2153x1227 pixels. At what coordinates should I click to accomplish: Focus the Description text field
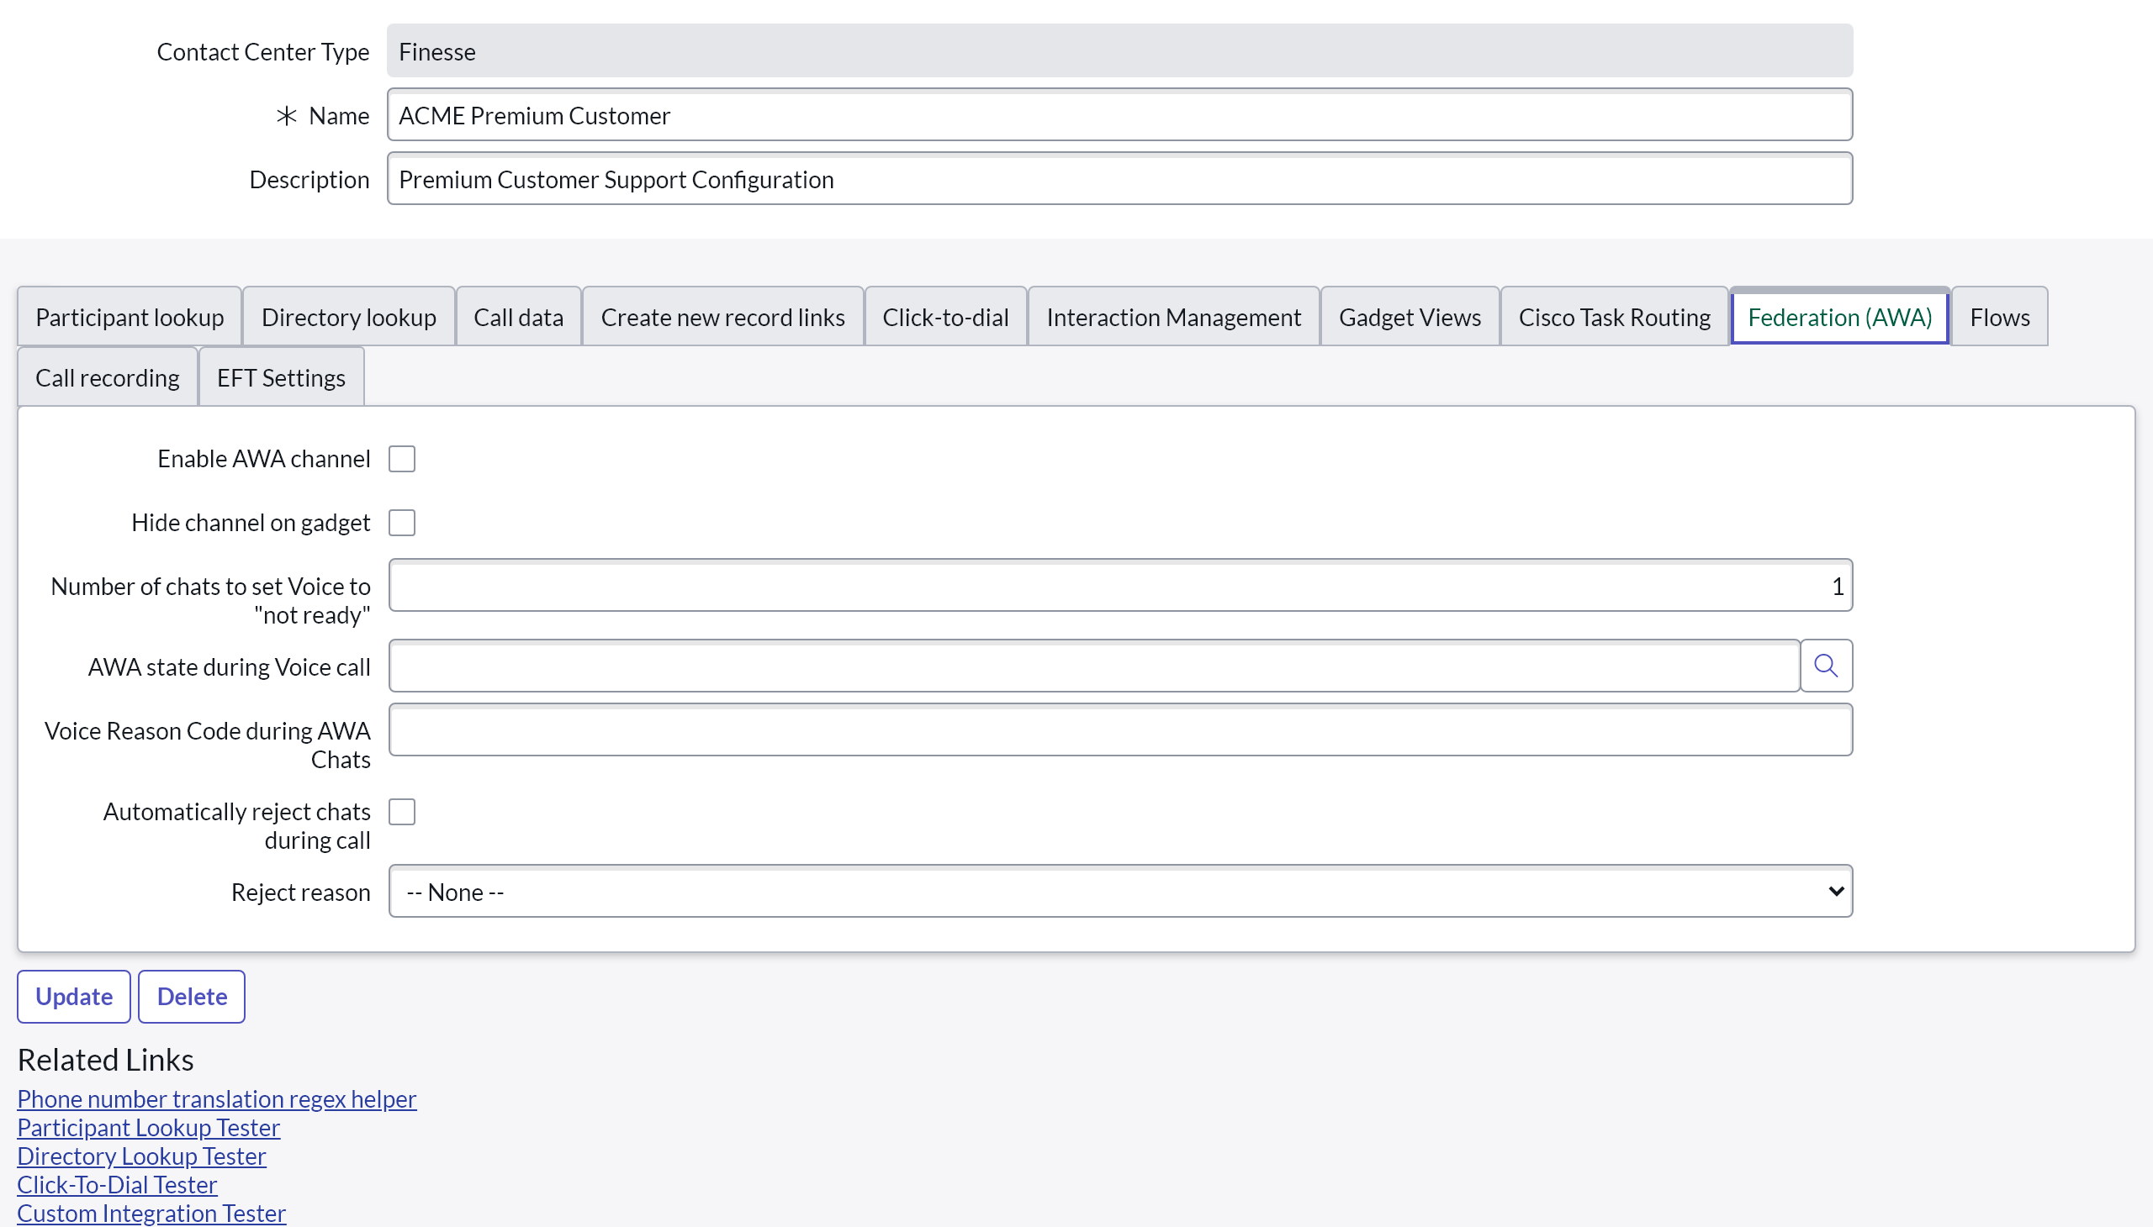[1119, 179]
